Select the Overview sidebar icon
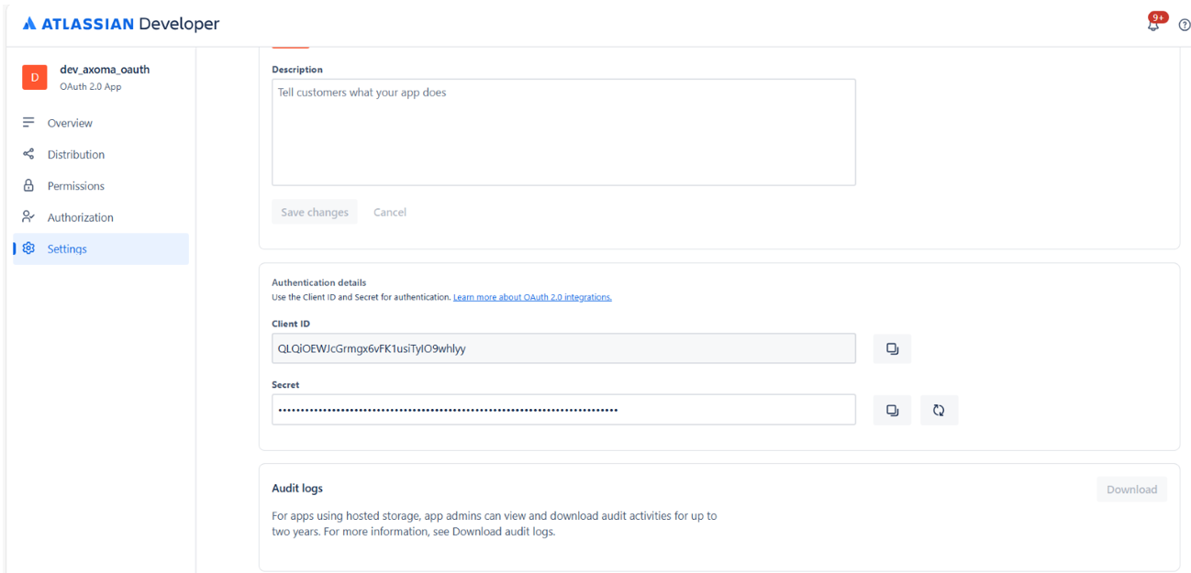 point(30,122)
